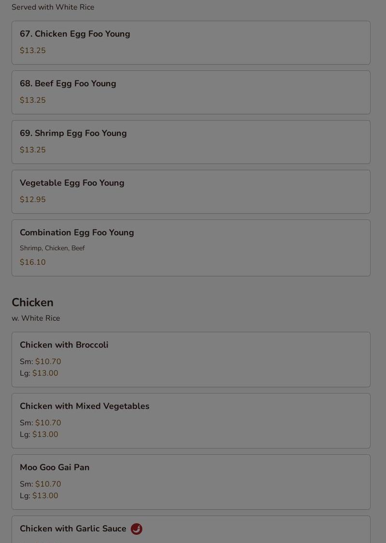Viewport: 386px width, 543px height.
Task: Click the $13.25 price of Beef Egg Foo Young
Action: (x=33, y=100)
